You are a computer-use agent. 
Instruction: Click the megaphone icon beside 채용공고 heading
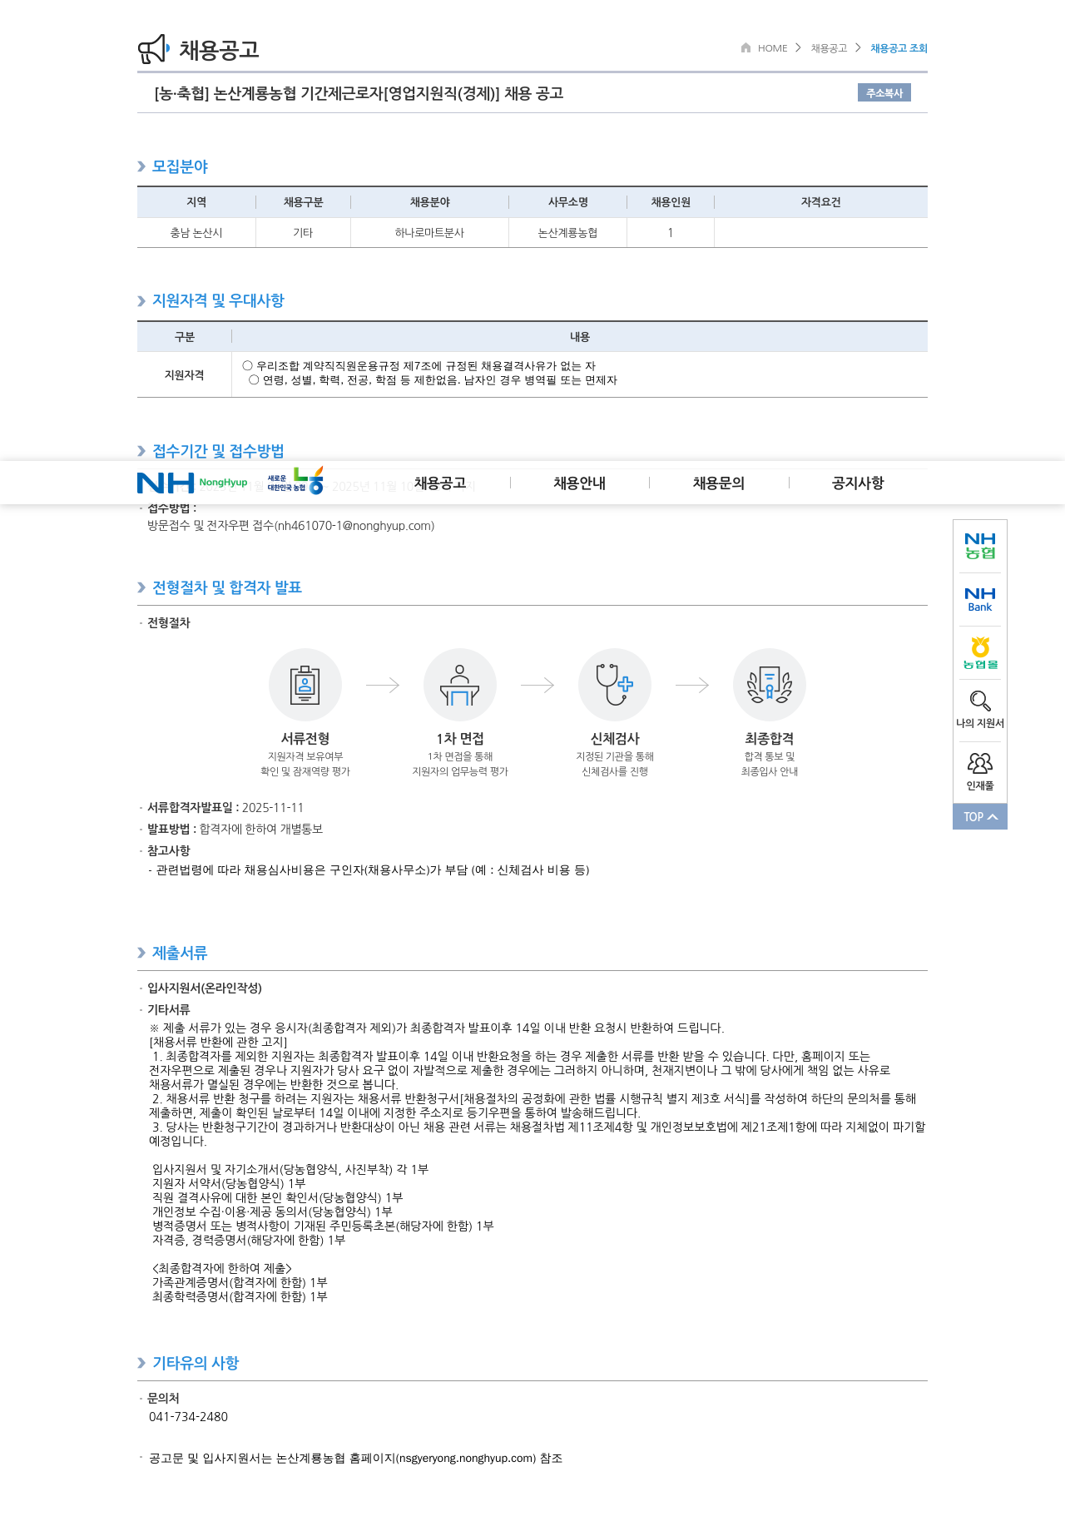154,49
